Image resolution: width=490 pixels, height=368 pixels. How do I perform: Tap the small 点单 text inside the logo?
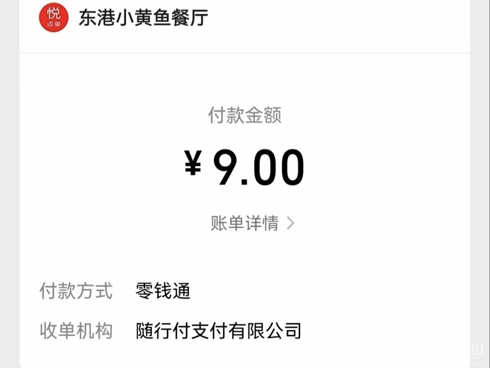[x=53, y=25]
